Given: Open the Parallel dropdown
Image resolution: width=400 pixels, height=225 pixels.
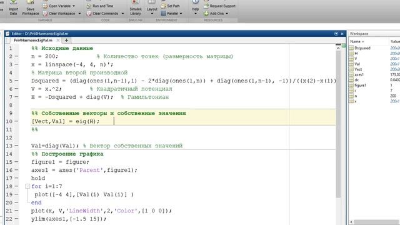Looking at the screenshot, I should 181,14.
